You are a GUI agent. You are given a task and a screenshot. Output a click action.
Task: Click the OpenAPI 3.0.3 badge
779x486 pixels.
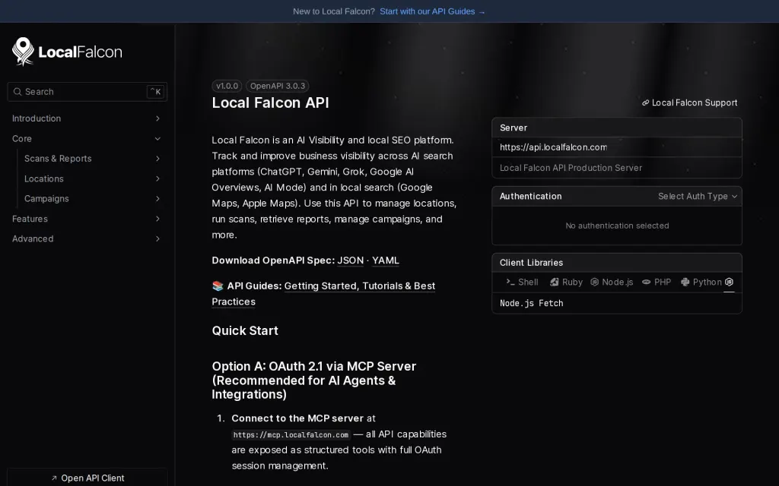coord(277,86)
